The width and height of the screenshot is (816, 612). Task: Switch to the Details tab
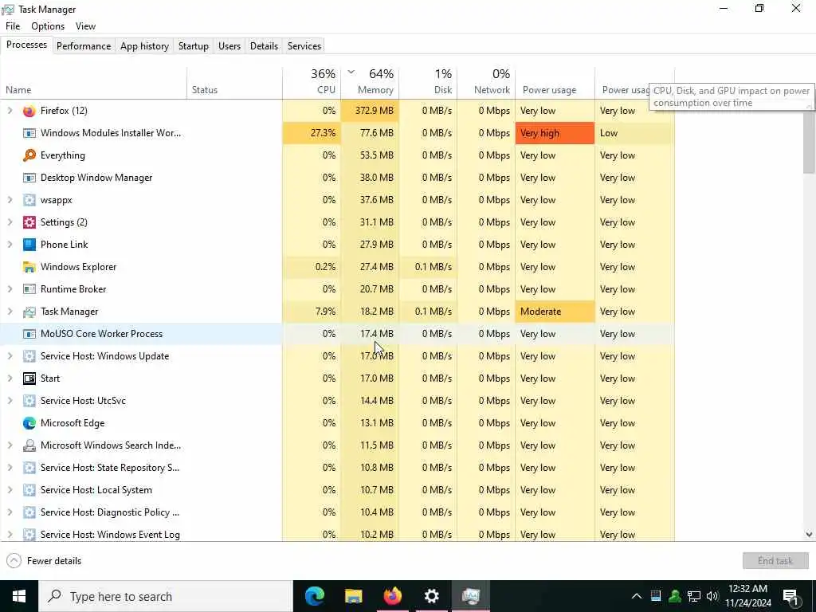(264, 45)
